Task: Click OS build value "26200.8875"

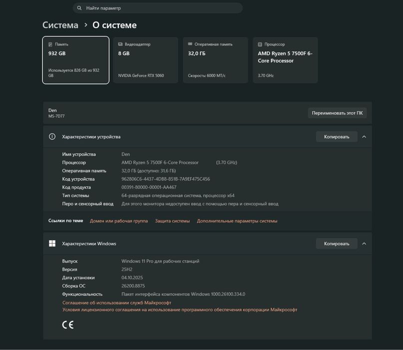Action: 133,285
